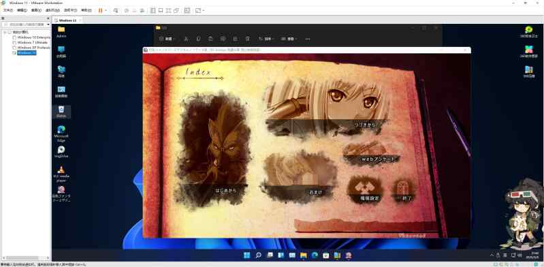544x267 pixels.
Task: Select the Microsoft Edge desktop icon
Action: (61, 133)
